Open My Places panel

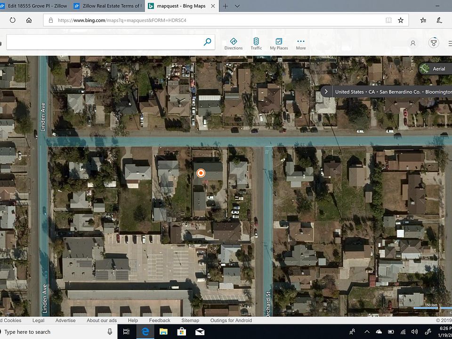(x=279, y=43)
